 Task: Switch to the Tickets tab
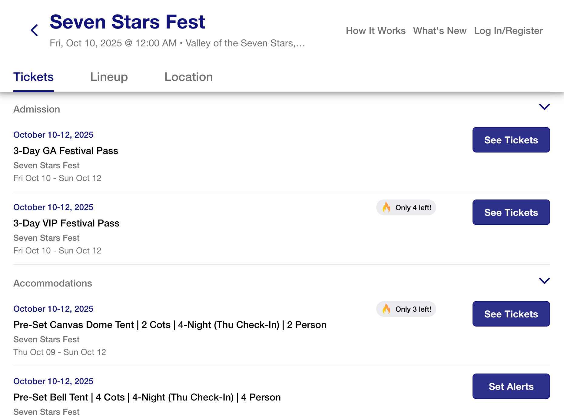click(34, 77)
